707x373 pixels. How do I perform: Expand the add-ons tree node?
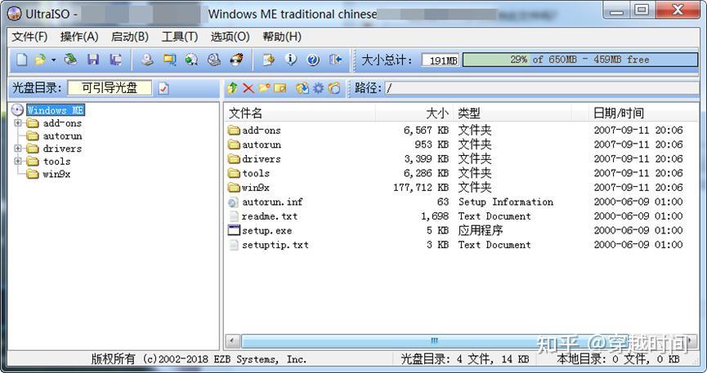coord(18,122)
